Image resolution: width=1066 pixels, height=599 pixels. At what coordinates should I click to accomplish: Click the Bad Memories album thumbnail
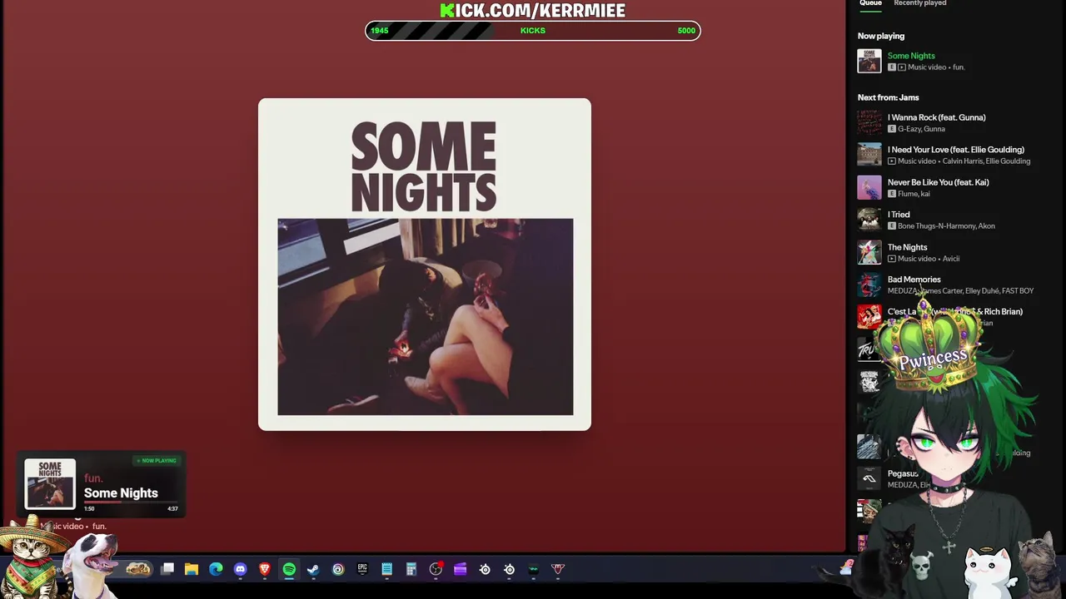pos(869,285)
